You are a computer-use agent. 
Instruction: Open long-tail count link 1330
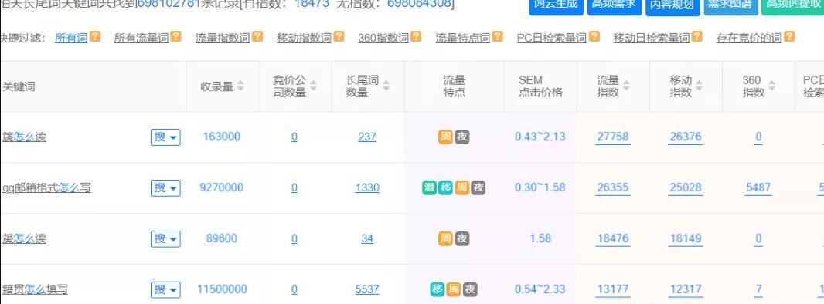(x=367, y=187)
